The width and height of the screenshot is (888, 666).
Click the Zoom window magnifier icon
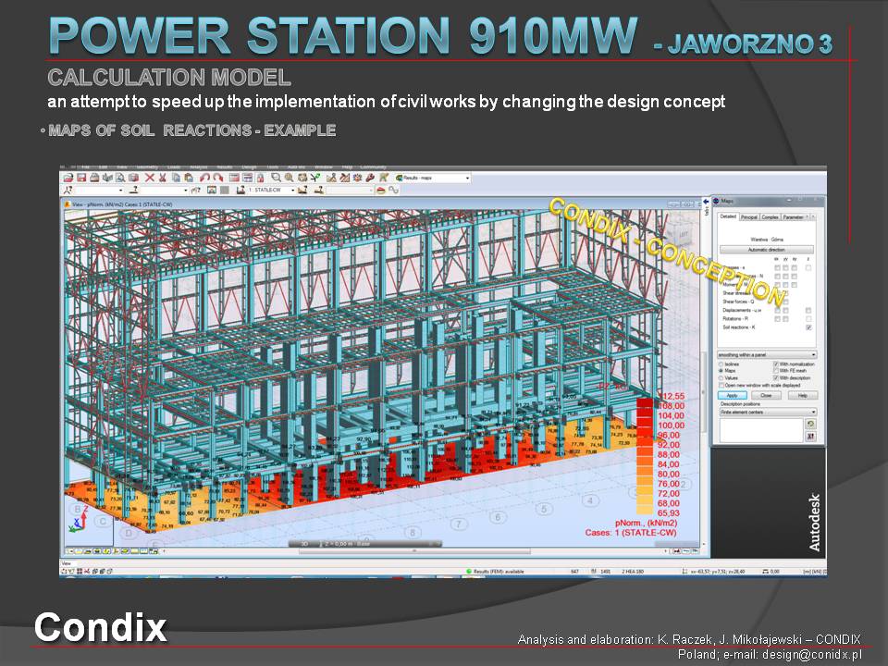click(x=276, y=178)
